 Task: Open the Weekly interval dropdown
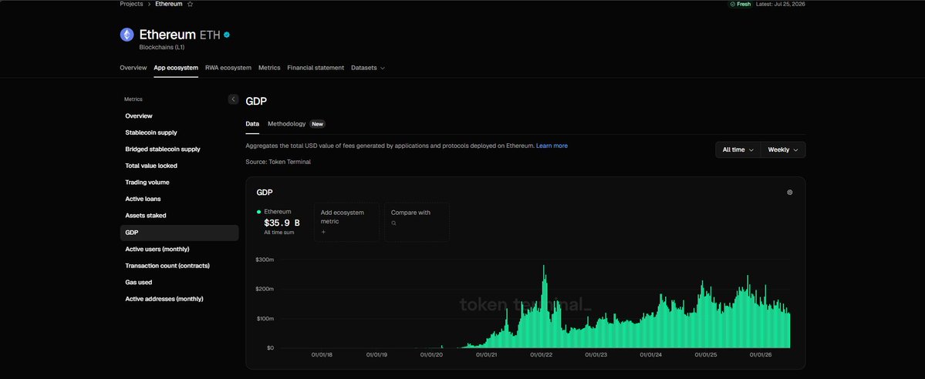coord(783,149)
